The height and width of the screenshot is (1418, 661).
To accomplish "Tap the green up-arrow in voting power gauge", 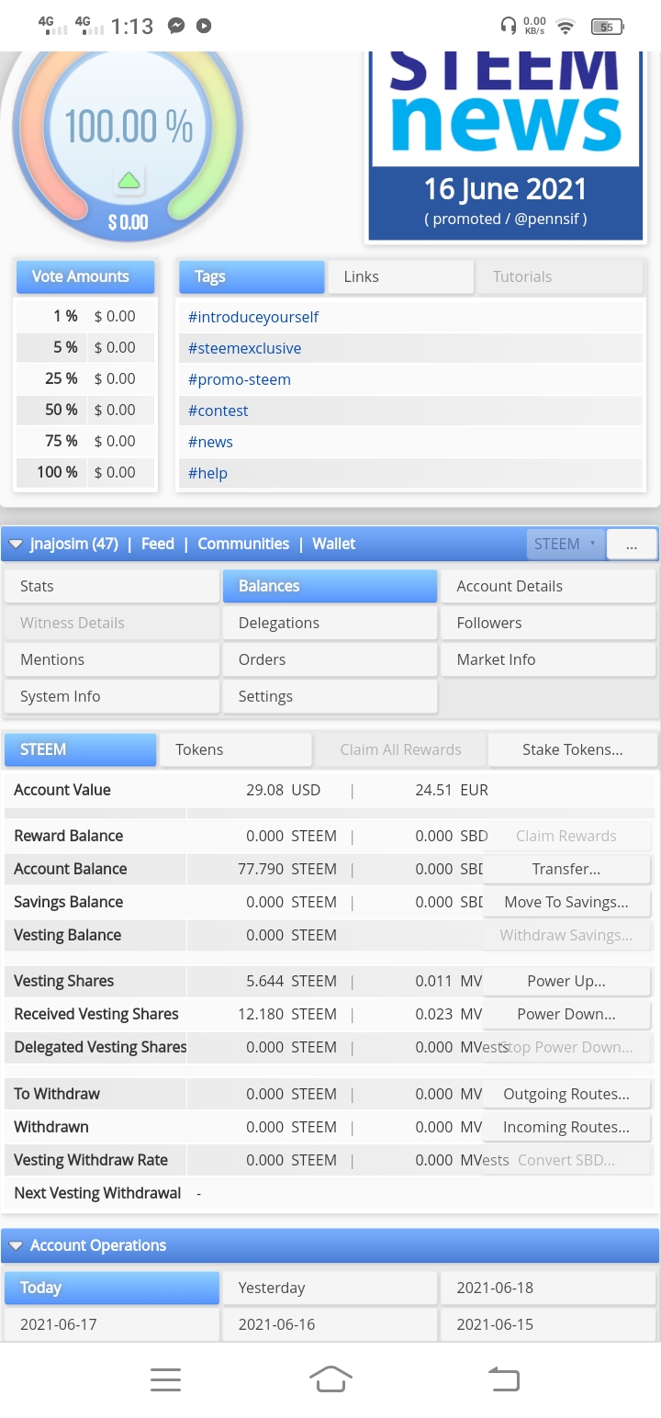I will point(129,180).
